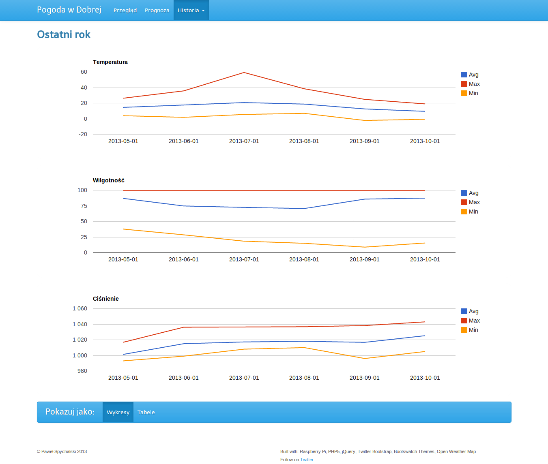
Task: Click the Temperatura chart title
Action: (x=110, y=62)
